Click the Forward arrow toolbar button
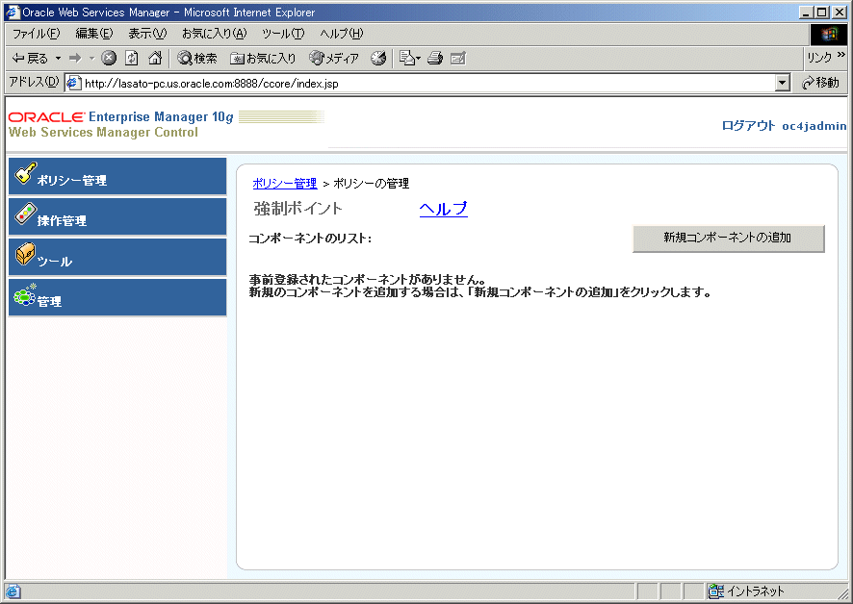 tap(75, 58)
